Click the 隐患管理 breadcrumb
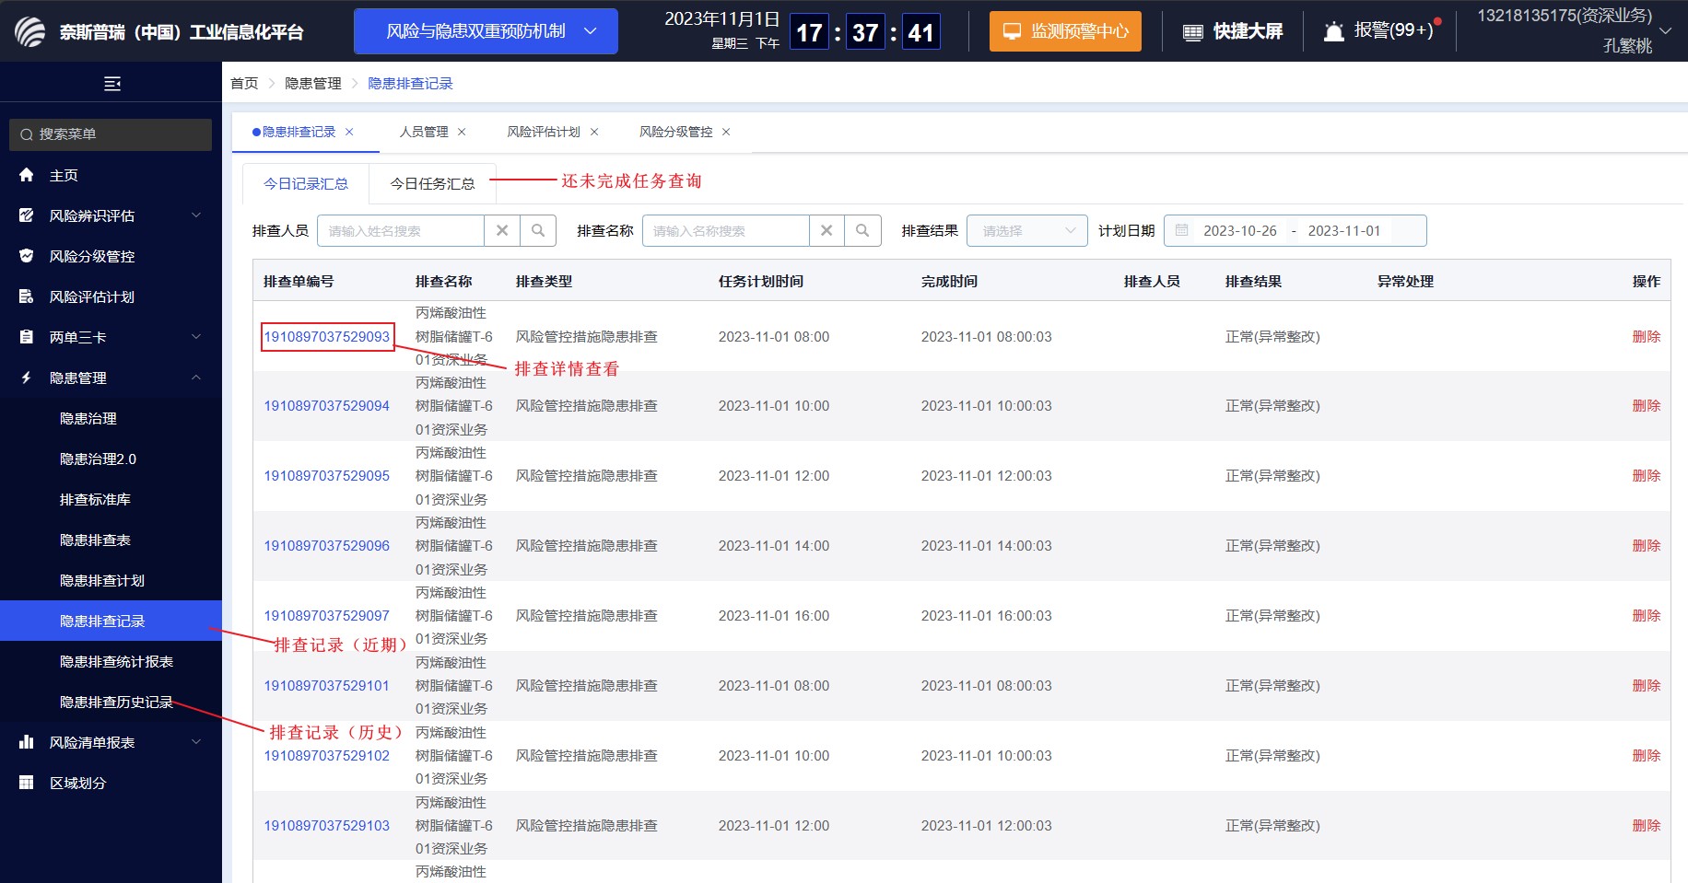 [x=313, y=83]
